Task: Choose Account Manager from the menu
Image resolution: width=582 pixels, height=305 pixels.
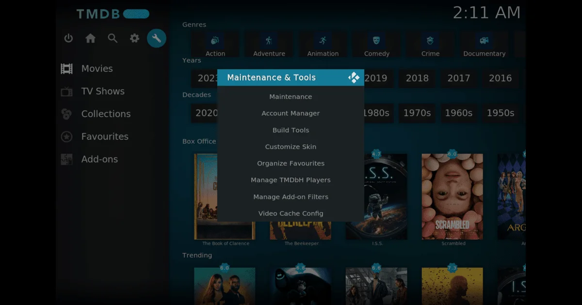Action: point(291,113)
